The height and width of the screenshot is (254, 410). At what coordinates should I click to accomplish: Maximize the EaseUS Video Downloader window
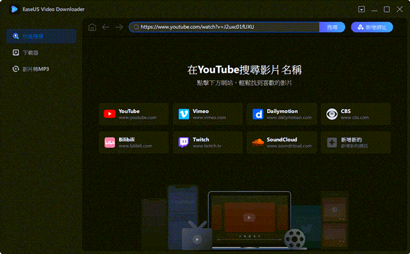386,9
